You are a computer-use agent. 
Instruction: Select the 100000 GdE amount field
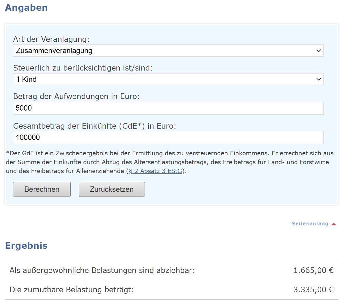(x=29, y=137)
